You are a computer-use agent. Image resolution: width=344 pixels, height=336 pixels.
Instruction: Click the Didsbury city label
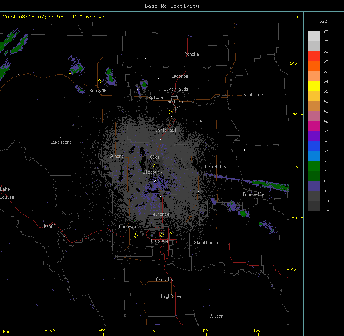[x=153, y=172]
